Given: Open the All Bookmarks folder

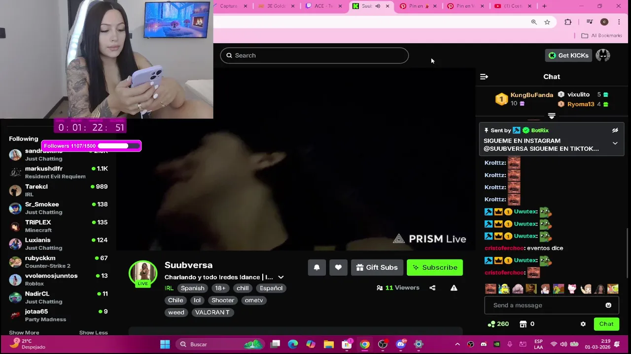Looking at the screenshot, I should point(601,35).
